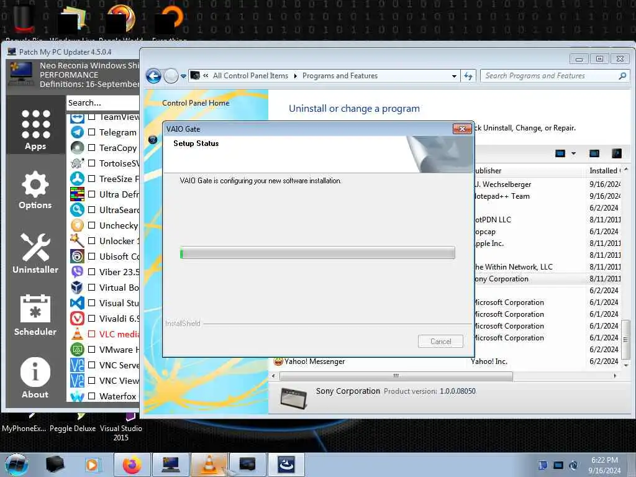636x477 pixels.
Task: Expand the address bar history dropdown
Action: (454, 76)
